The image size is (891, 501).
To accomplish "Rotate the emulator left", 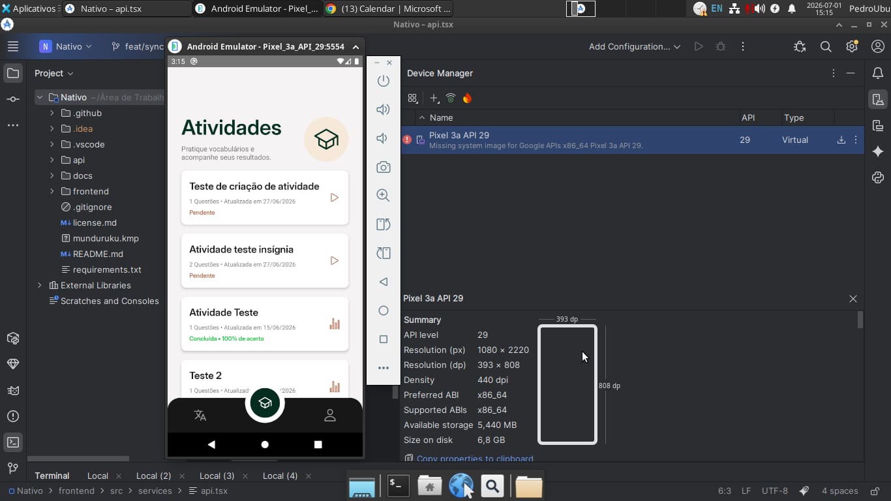I will point(384,224).
